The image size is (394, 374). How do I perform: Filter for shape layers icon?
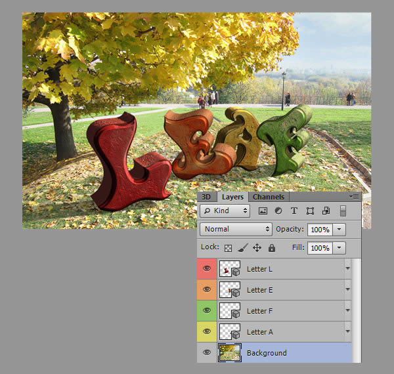pyautogui.click(x=309, y=211)
